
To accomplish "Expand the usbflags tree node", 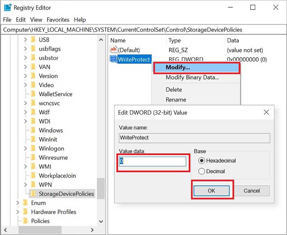I will [x=25, y=49].
